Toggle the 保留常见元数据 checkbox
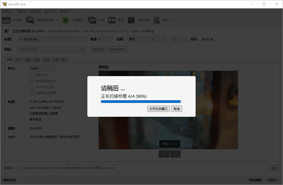 tap(32, 93)
